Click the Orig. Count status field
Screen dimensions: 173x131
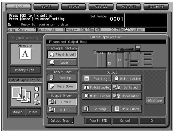[22, 30]
